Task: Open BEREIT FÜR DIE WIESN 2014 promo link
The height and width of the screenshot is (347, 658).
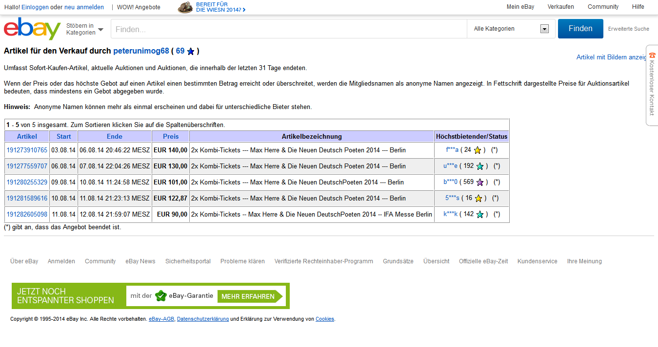Action: [220, 7]
